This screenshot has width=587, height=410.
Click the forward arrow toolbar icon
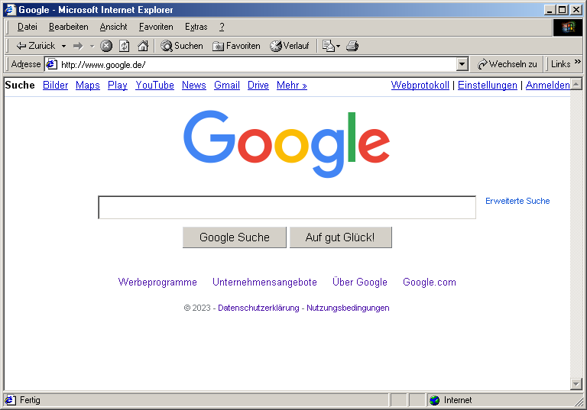pos(78,46)
